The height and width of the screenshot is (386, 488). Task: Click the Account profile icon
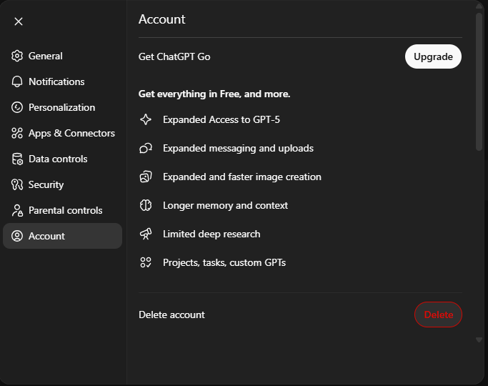tap(17, 236)
